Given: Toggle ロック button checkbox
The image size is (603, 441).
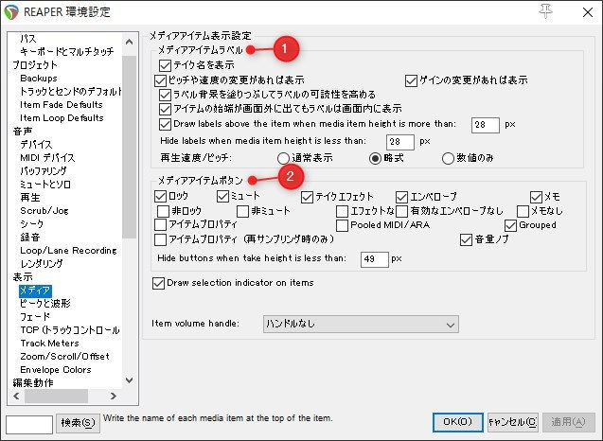Looking at the screenshot, I should tap(160, 197).
